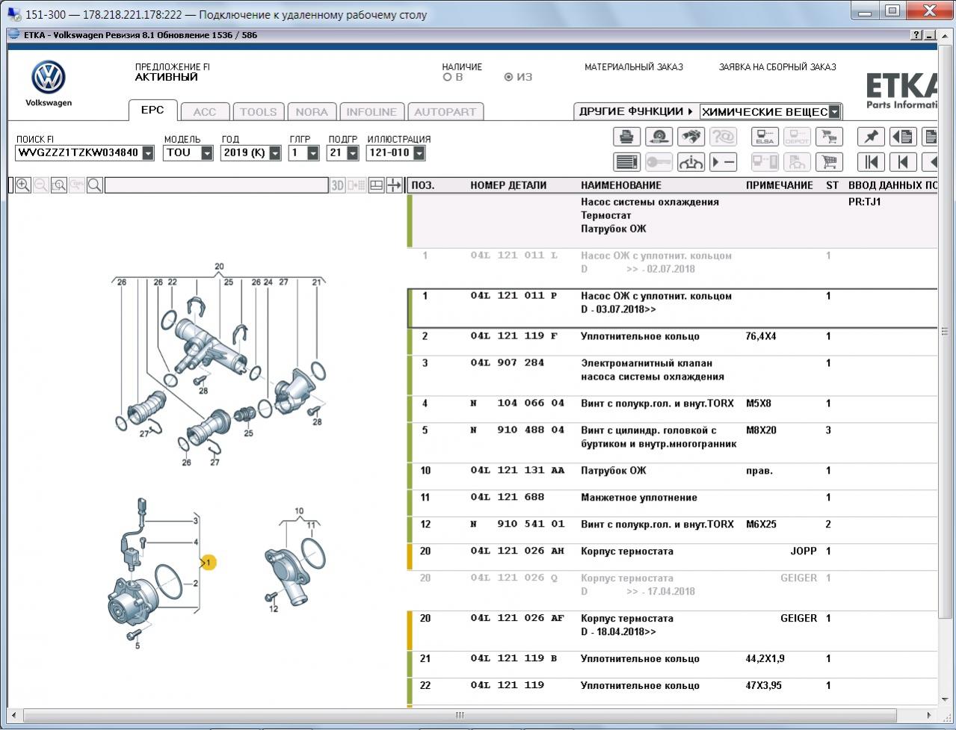This screenshot has width=956, height=730.
Task: Click the НАИМЕНОВАНИЕ column header
Action: tap(621, 185)
